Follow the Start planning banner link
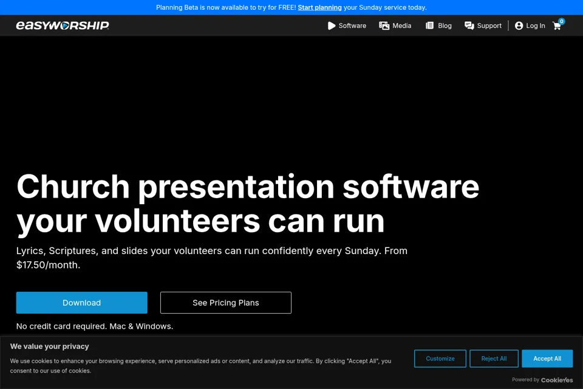583x389 pixels. [320, 7]
